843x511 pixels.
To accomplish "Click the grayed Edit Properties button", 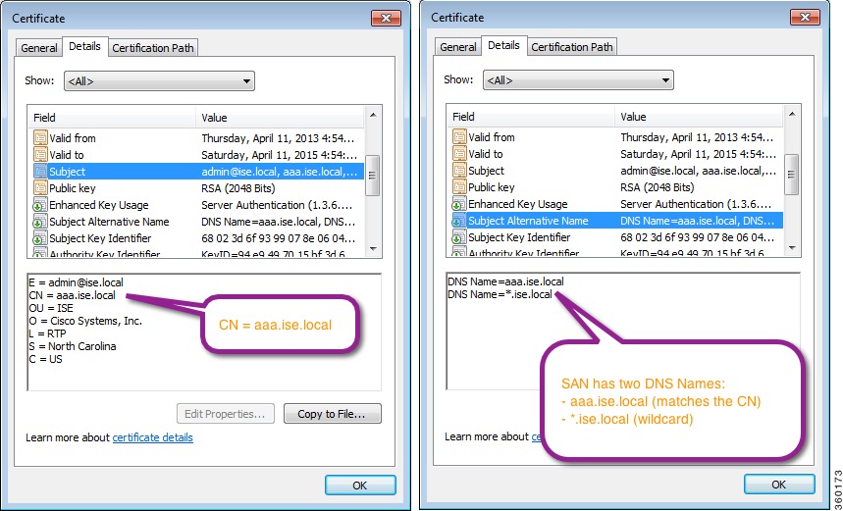I will pos(226,414).
